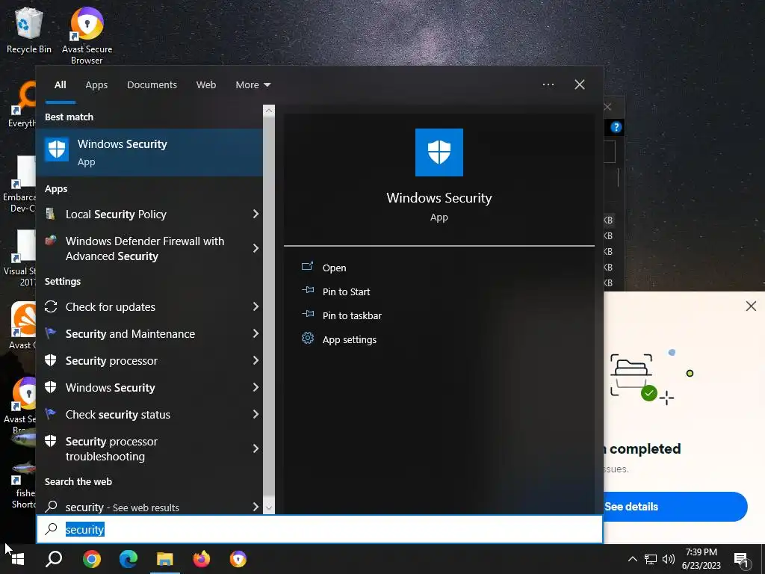Click the volume speaker tray icon

pyautogui.click(x=669, y=559)
